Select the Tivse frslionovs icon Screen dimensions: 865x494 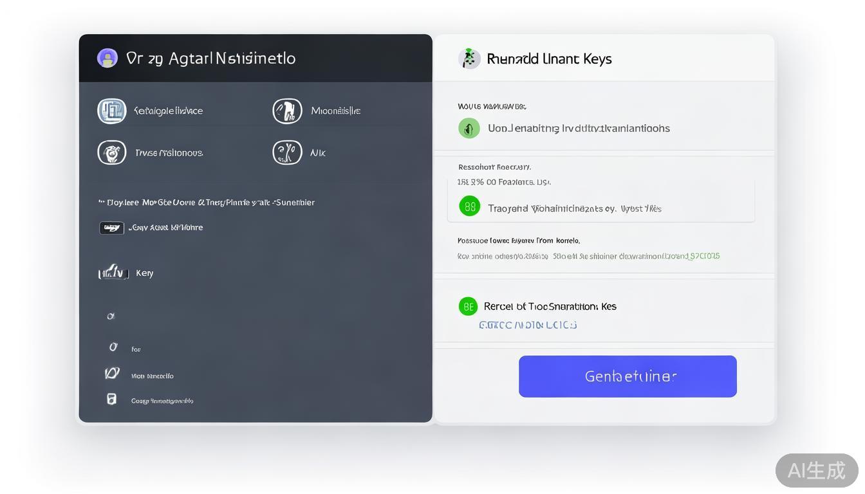point(112,152)
